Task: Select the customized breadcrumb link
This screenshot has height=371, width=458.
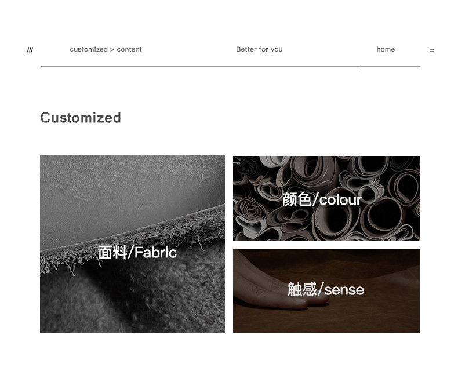Action: point(89,49)
